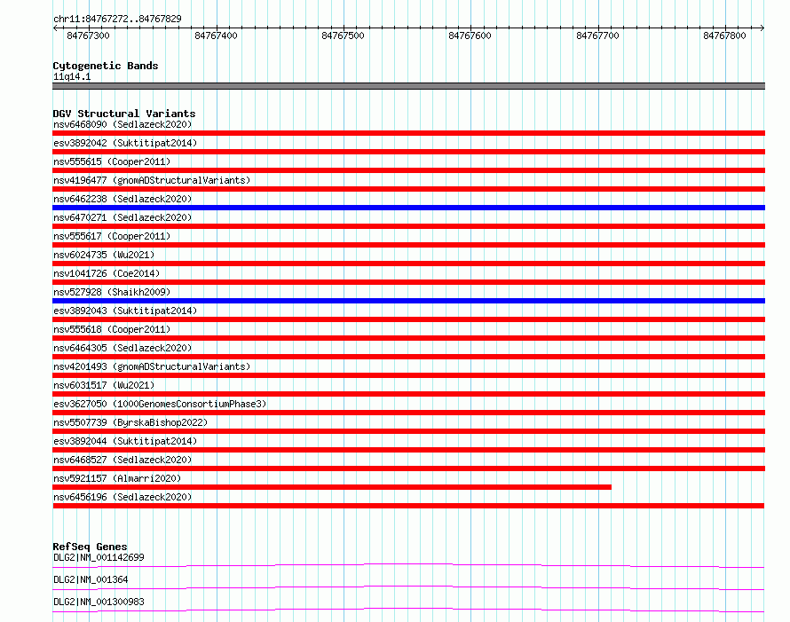
Task: Open nsv6024735 (Wu2021) variant details
Action: tap(104, 255)
